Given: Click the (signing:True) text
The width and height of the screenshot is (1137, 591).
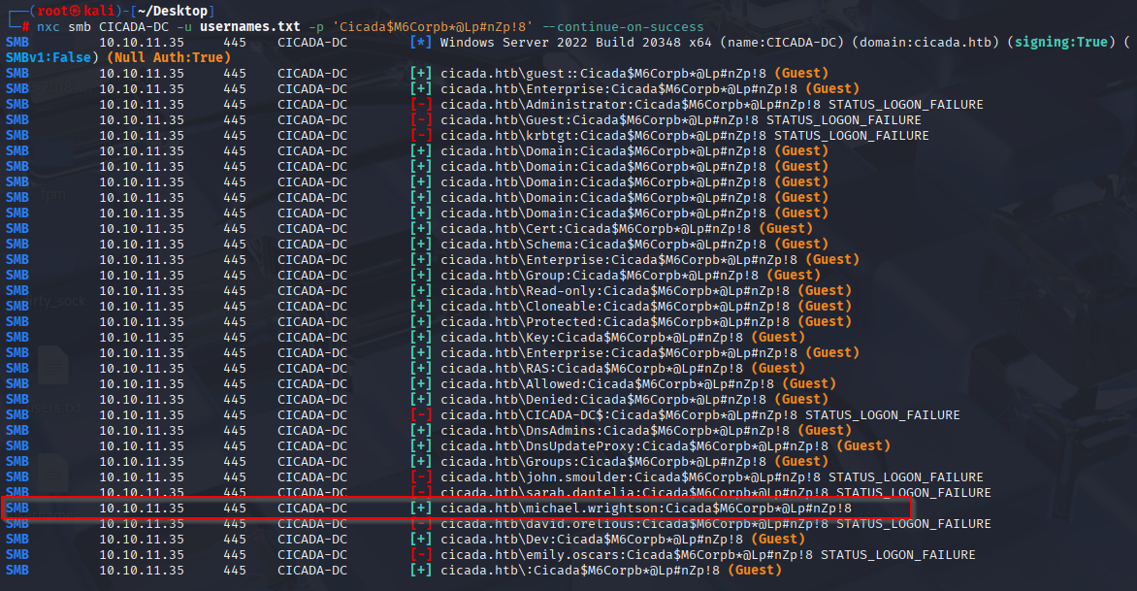Looking at the screenshot, I should pyautogui.click(x=1061, y=42).
